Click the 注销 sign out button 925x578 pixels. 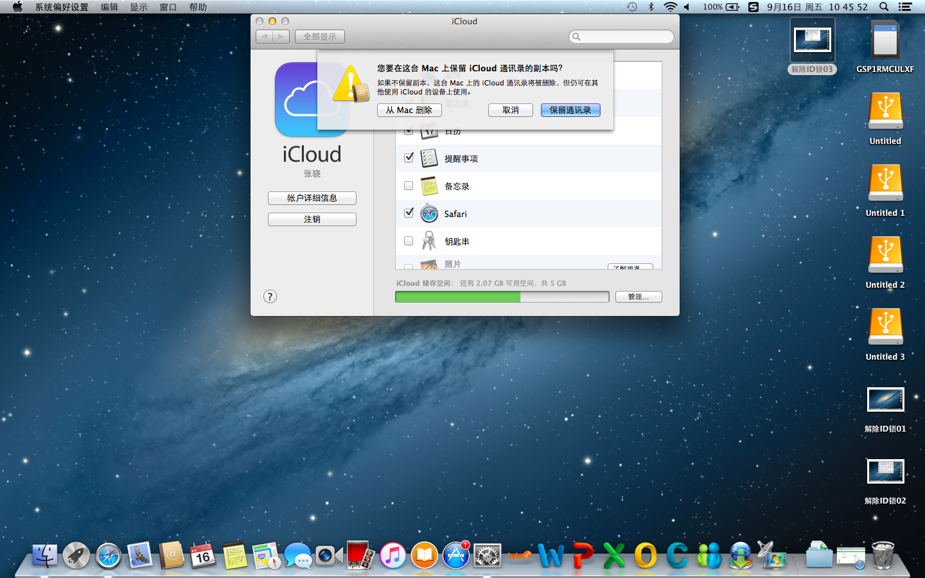click(312, 219)
